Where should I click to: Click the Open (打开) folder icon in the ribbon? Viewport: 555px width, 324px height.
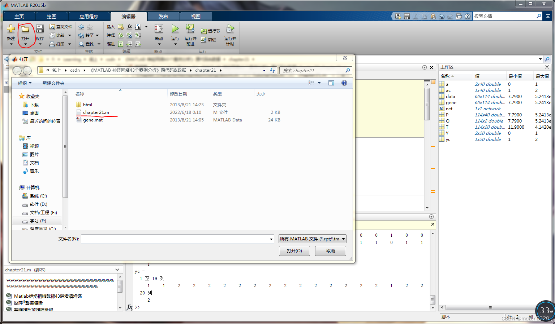[25, 29]
